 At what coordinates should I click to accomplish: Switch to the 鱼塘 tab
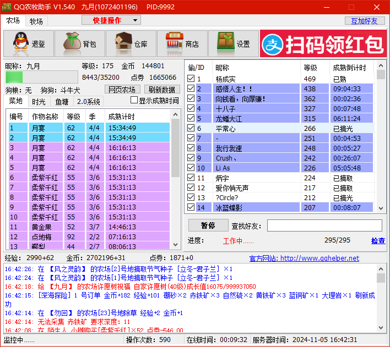(61, 101)
